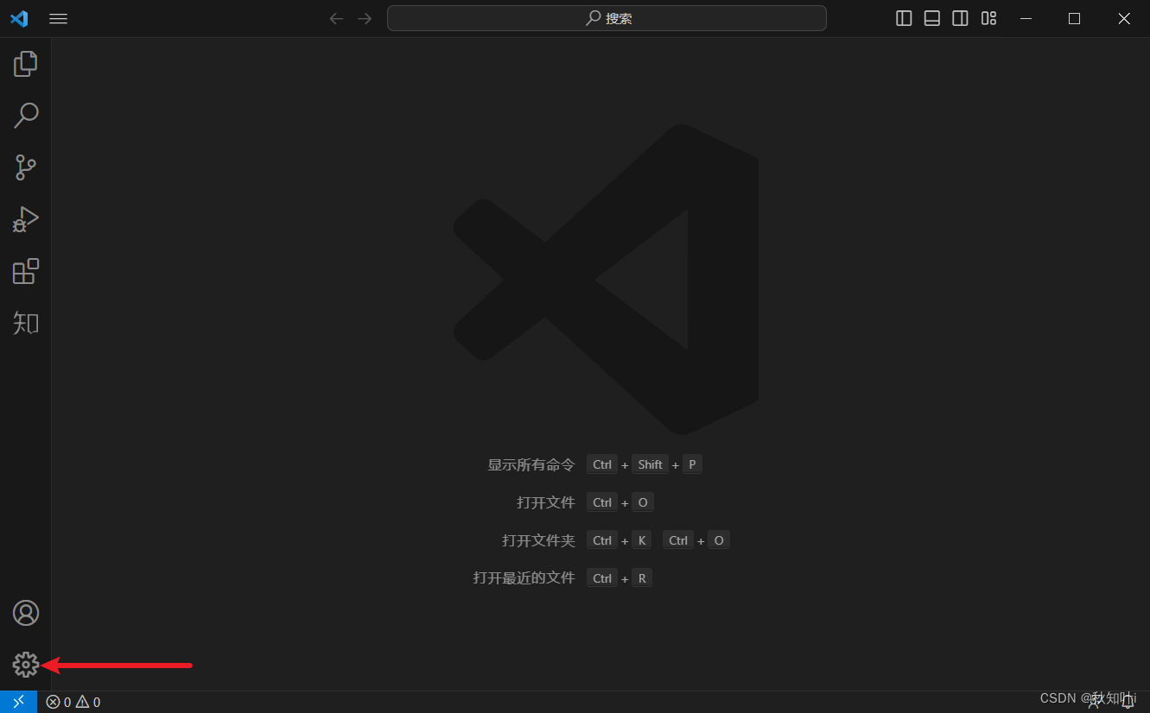Click the 显示所有命令 label
1150x713 pixels.
(x=531, y=464)
